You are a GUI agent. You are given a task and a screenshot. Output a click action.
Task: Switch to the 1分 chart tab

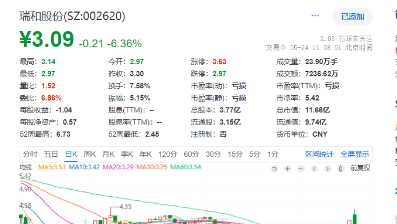[x=273, y=154]
